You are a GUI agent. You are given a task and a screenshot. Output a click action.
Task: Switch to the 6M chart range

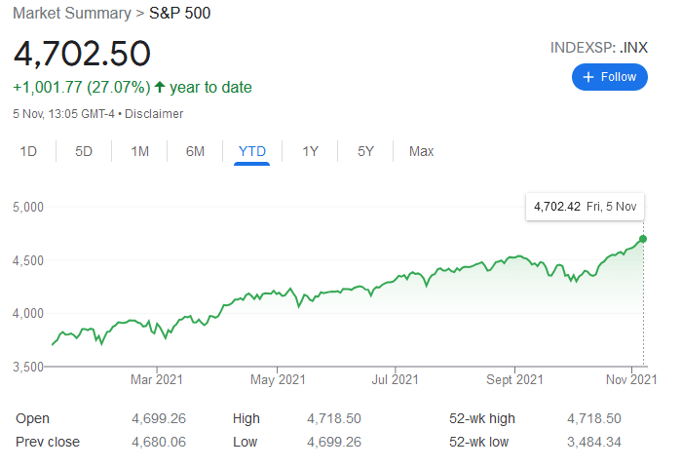point(196,151)
